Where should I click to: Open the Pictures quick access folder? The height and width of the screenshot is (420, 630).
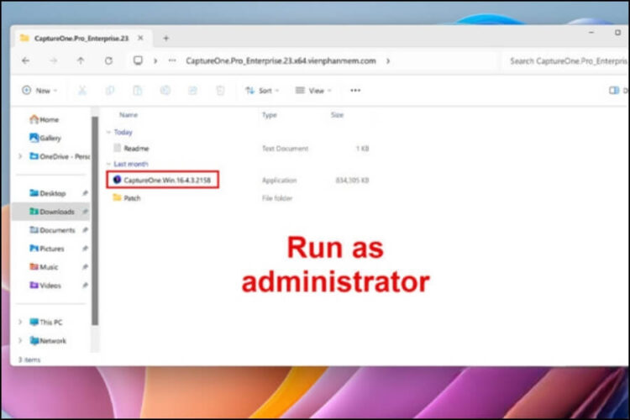[x=46, y=249]
